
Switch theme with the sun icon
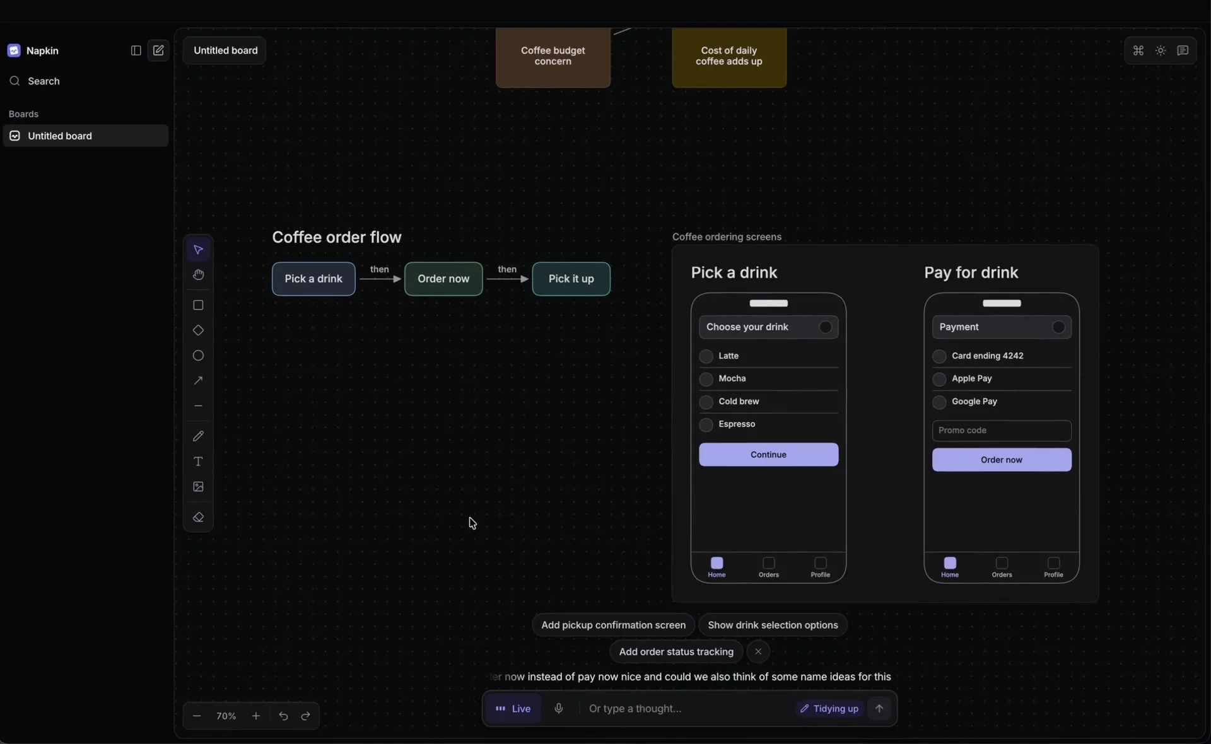click(1161, 50)
